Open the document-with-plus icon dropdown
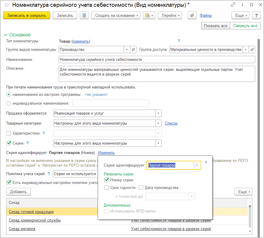 coord(149,16)
